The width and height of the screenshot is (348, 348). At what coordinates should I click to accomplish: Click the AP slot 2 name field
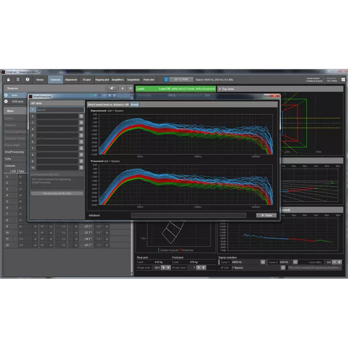coord(57,116)
